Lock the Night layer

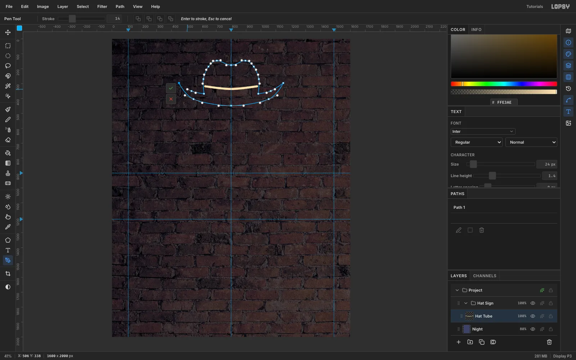click(x=551, y=329)
